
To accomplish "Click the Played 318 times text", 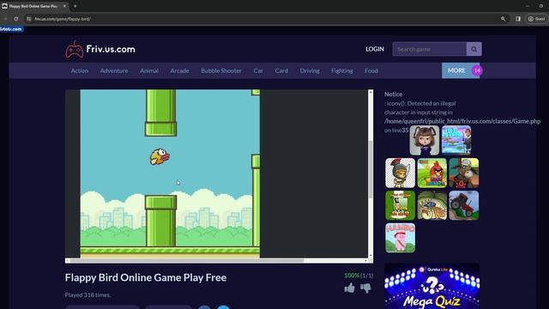I will point(87,295).
